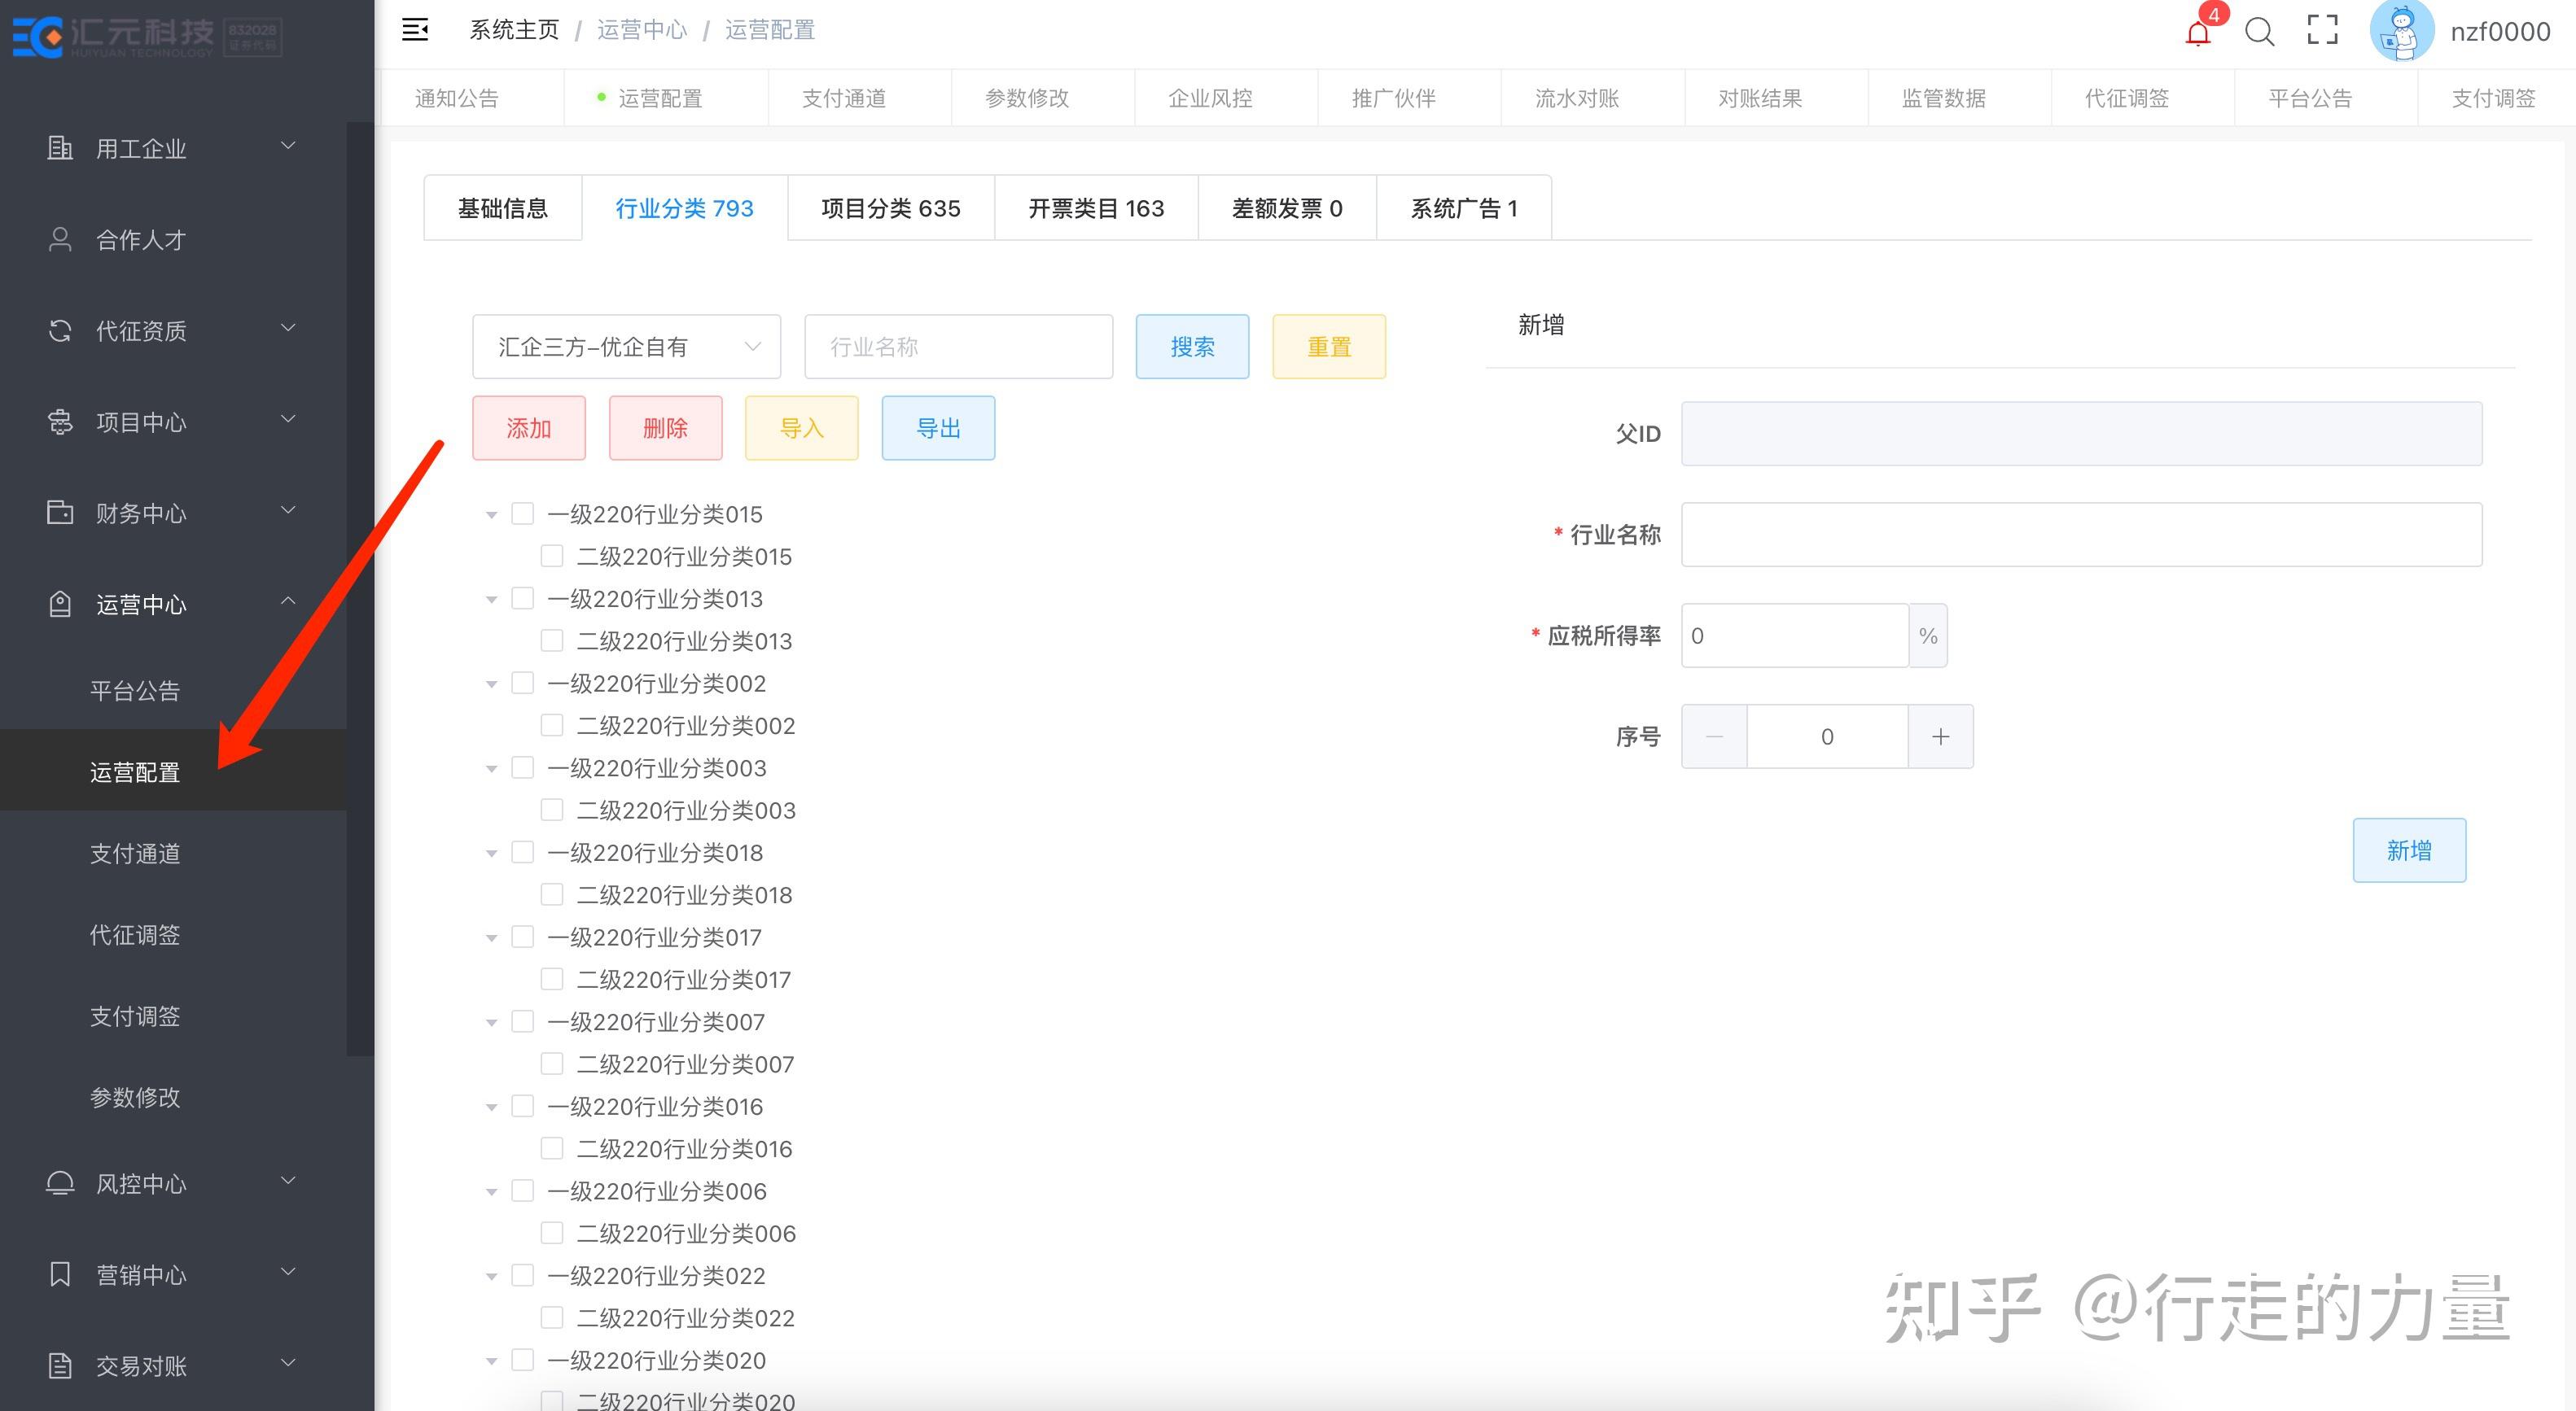Screen dimensions: 2576x1411
Task: Click the user avatar icon
Action: point(2401,31)
